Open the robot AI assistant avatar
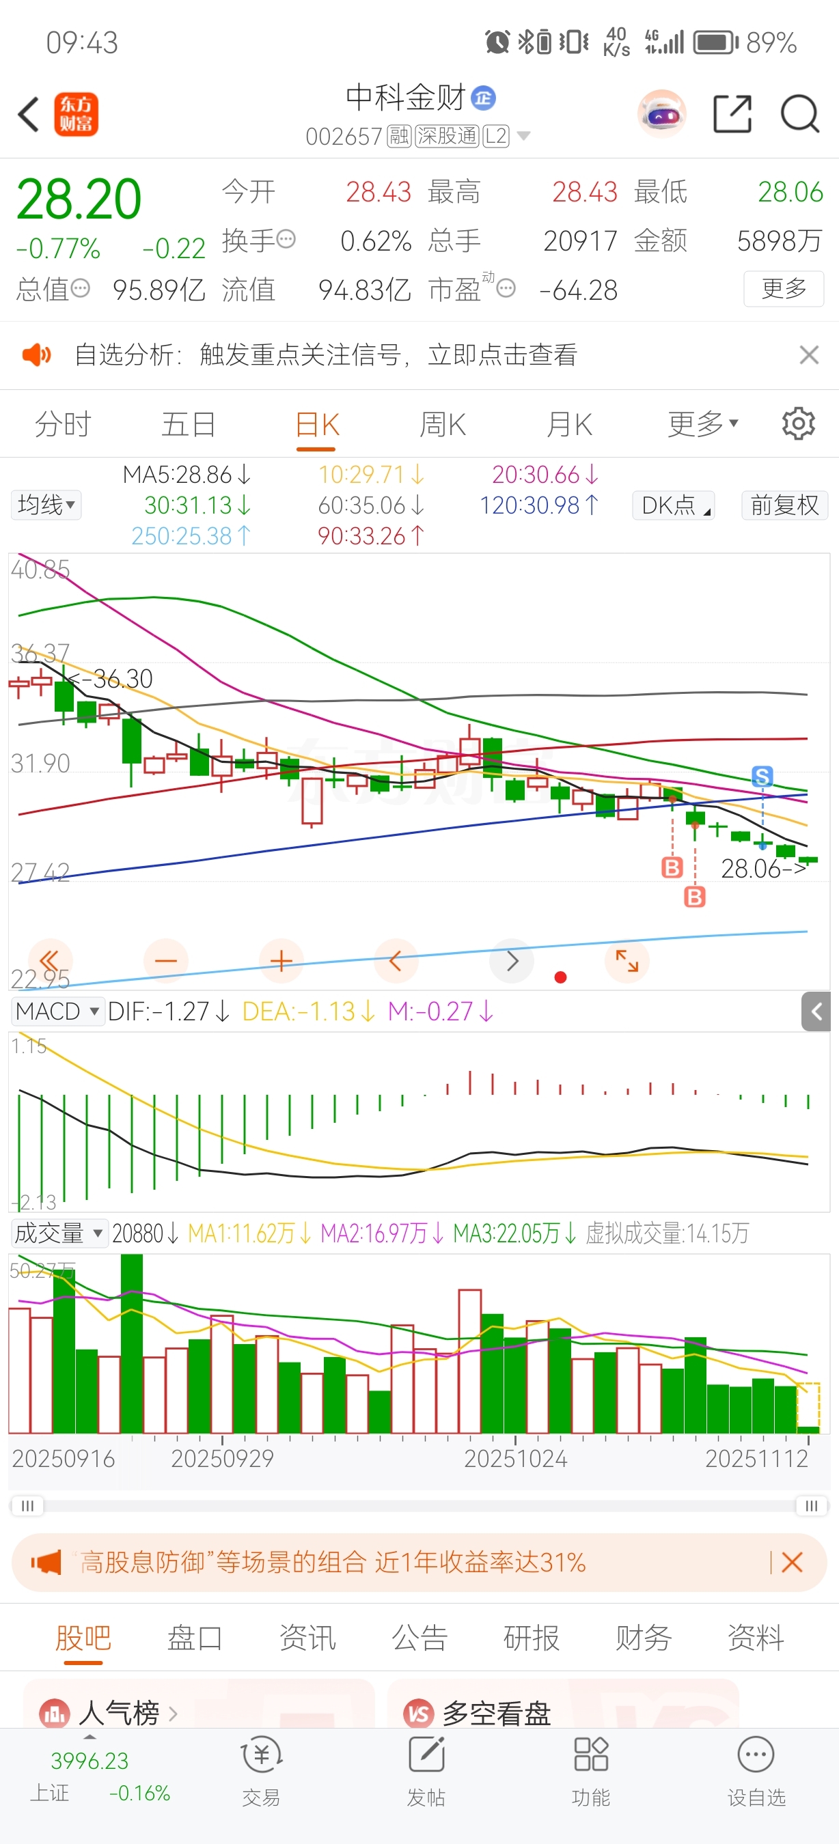The image size is (839, 1844). tap(661, 114)
